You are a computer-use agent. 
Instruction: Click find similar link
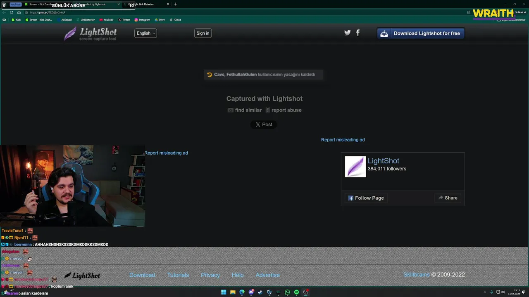(x=248, y=110)
